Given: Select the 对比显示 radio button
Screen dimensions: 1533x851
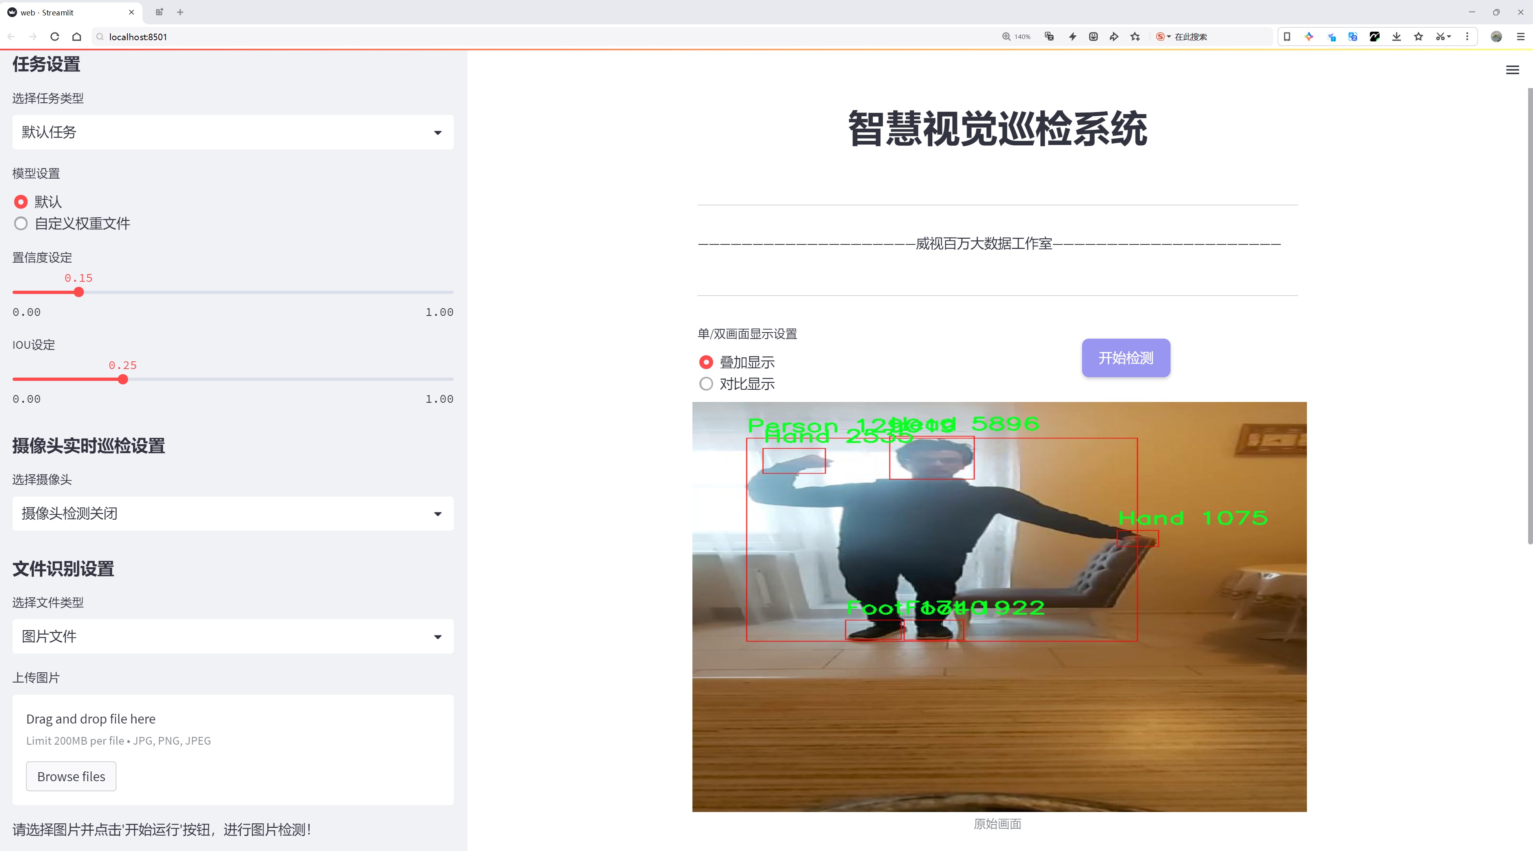Looking at the screenshot, I should point(706,384).
